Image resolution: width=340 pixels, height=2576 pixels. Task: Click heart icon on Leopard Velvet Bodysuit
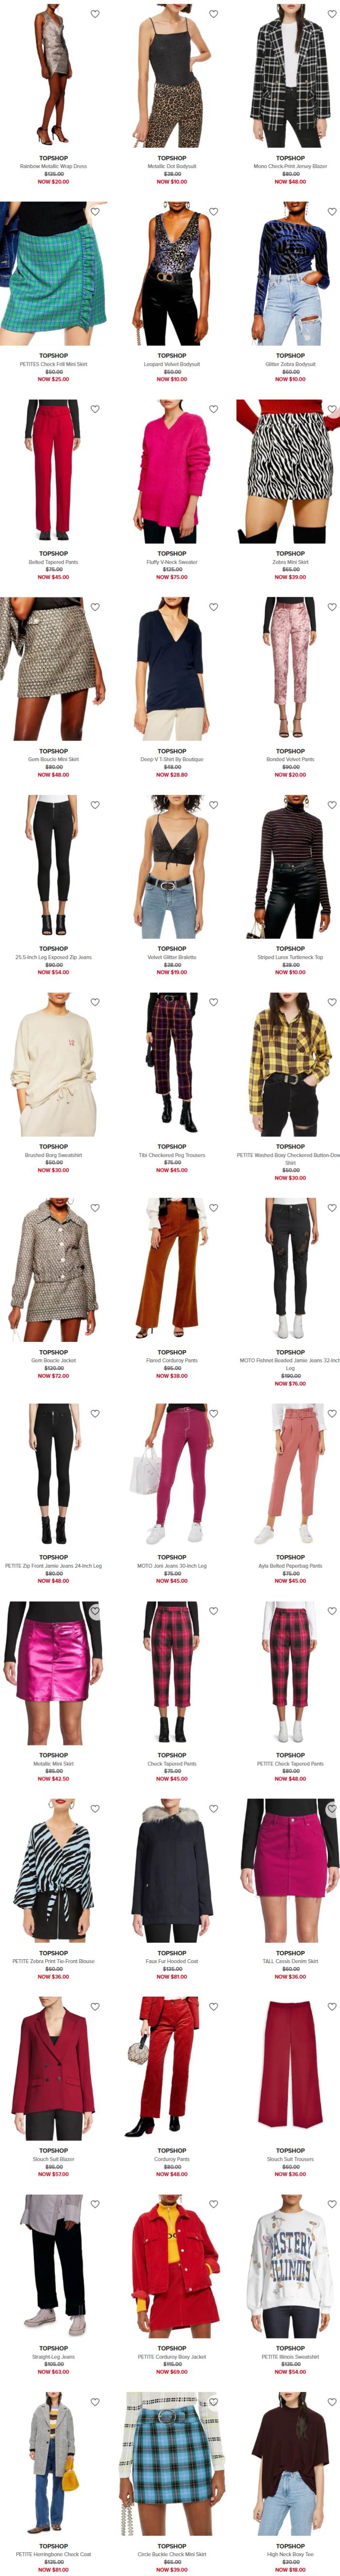coord(213,211)
